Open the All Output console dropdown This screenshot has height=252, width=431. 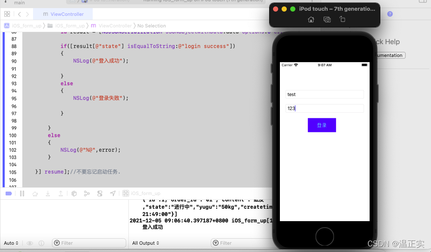coord(146,243)
